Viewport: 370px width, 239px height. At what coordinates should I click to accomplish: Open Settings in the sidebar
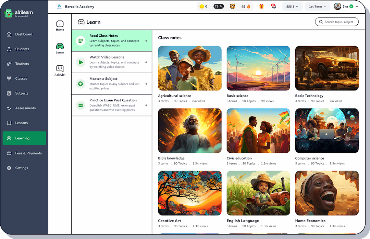[x=24, y=168]
